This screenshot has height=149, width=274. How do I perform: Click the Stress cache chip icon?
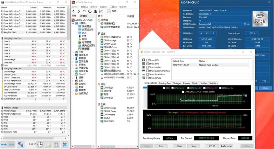[x=144, y=67]
